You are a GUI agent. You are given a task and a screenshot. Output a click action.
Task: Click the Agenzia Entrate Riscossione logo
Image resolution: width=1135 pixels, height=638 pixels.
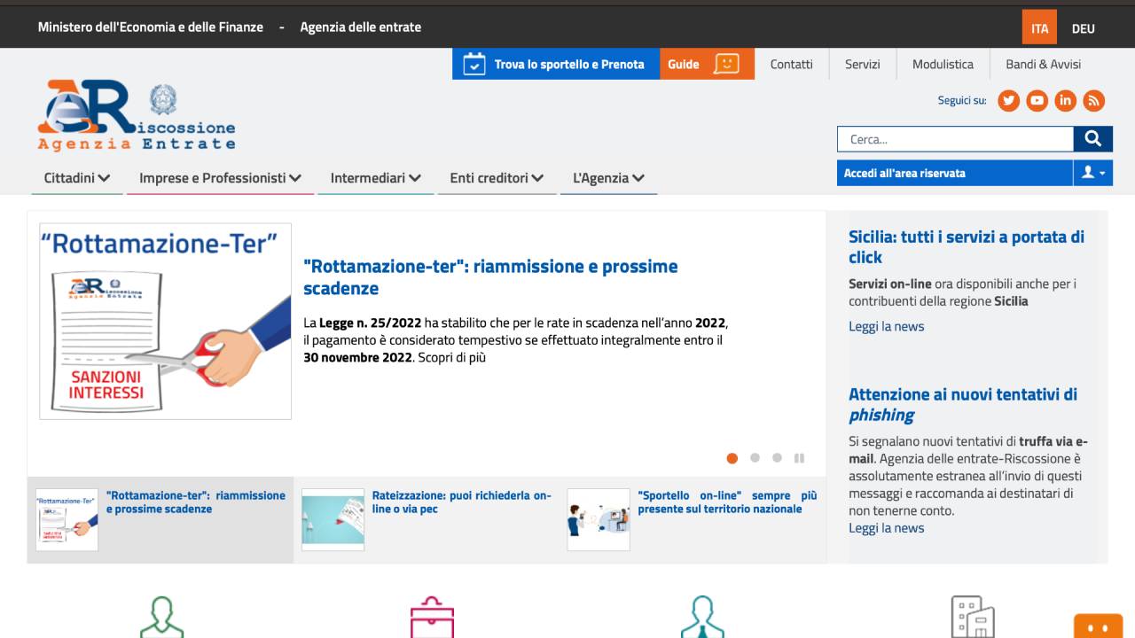point(137,115)
